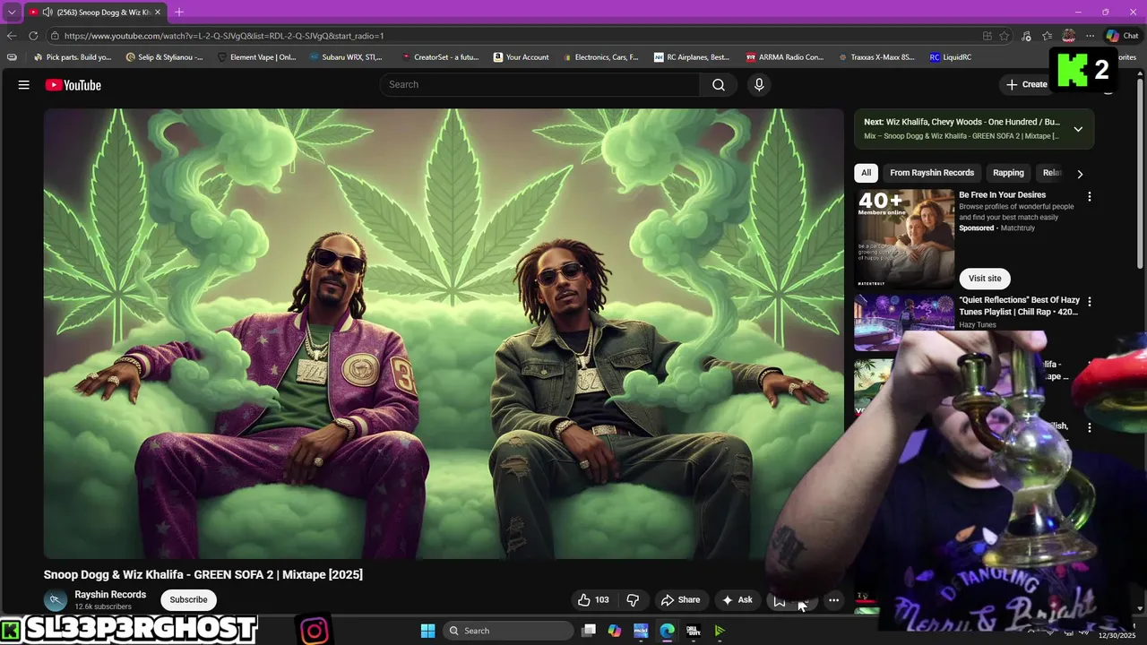This screenshot has width=1147, height=645.
Task: Open the Rayshin Records channel name link
Action: (x=110, y=594)
